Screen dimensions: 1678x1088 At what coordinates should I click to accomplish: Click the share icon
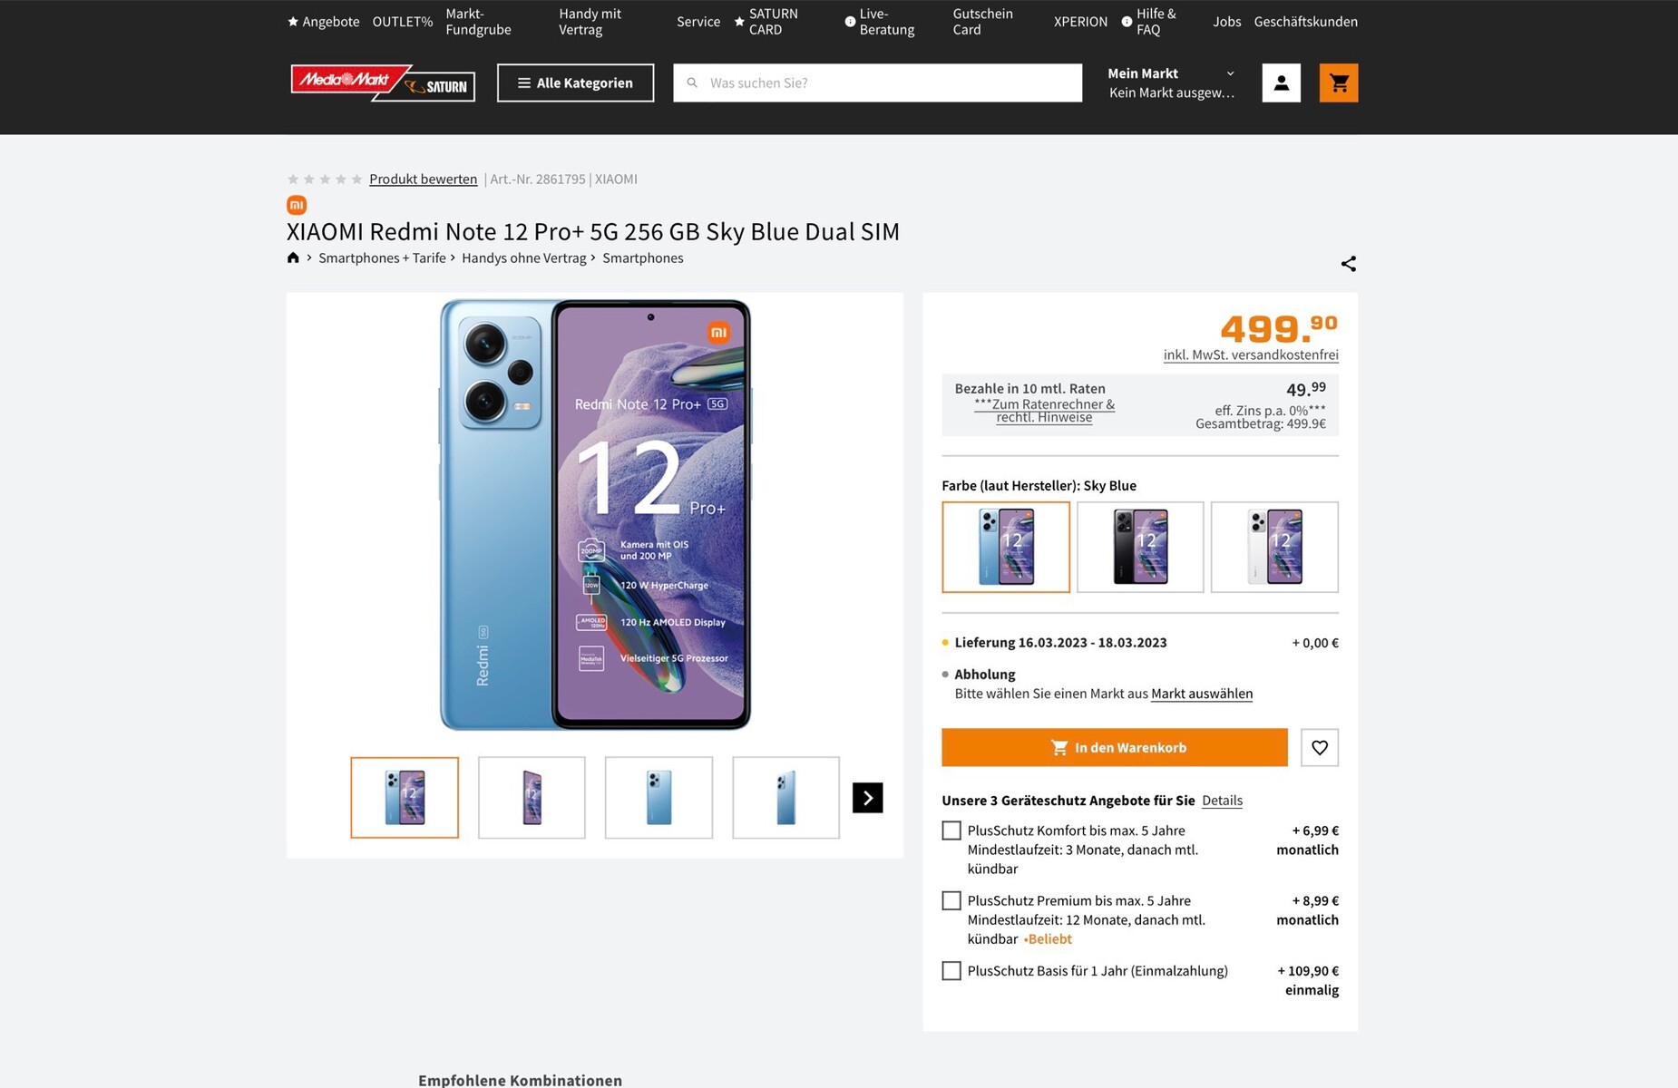[1348, 264]
